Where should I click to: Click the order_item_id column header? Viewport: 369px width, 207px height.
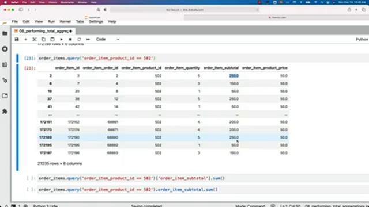[x=67, y=68]
